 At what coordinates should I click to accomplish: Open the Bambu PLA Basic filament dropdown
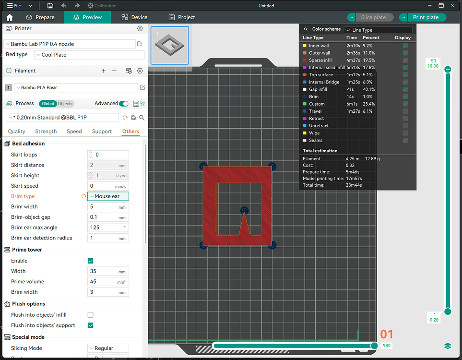[x=76, y=87]
